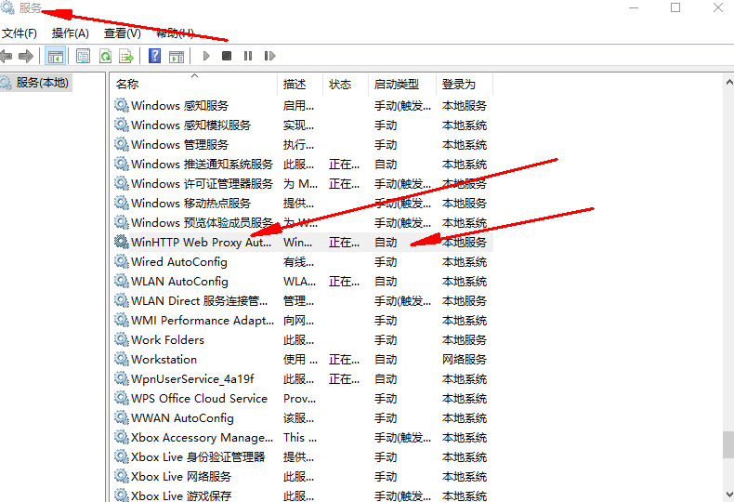This screenshot has width=734, height=502.
Task: Click gear icon of WinHTTP Web Proxy service
Action: [121, 242]
